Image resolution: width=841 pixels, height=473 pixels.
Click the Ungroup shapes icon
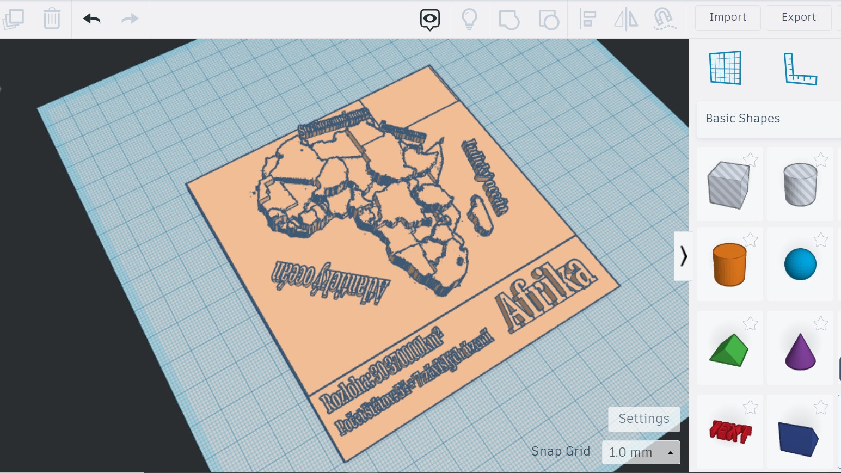tap(549, 20)
